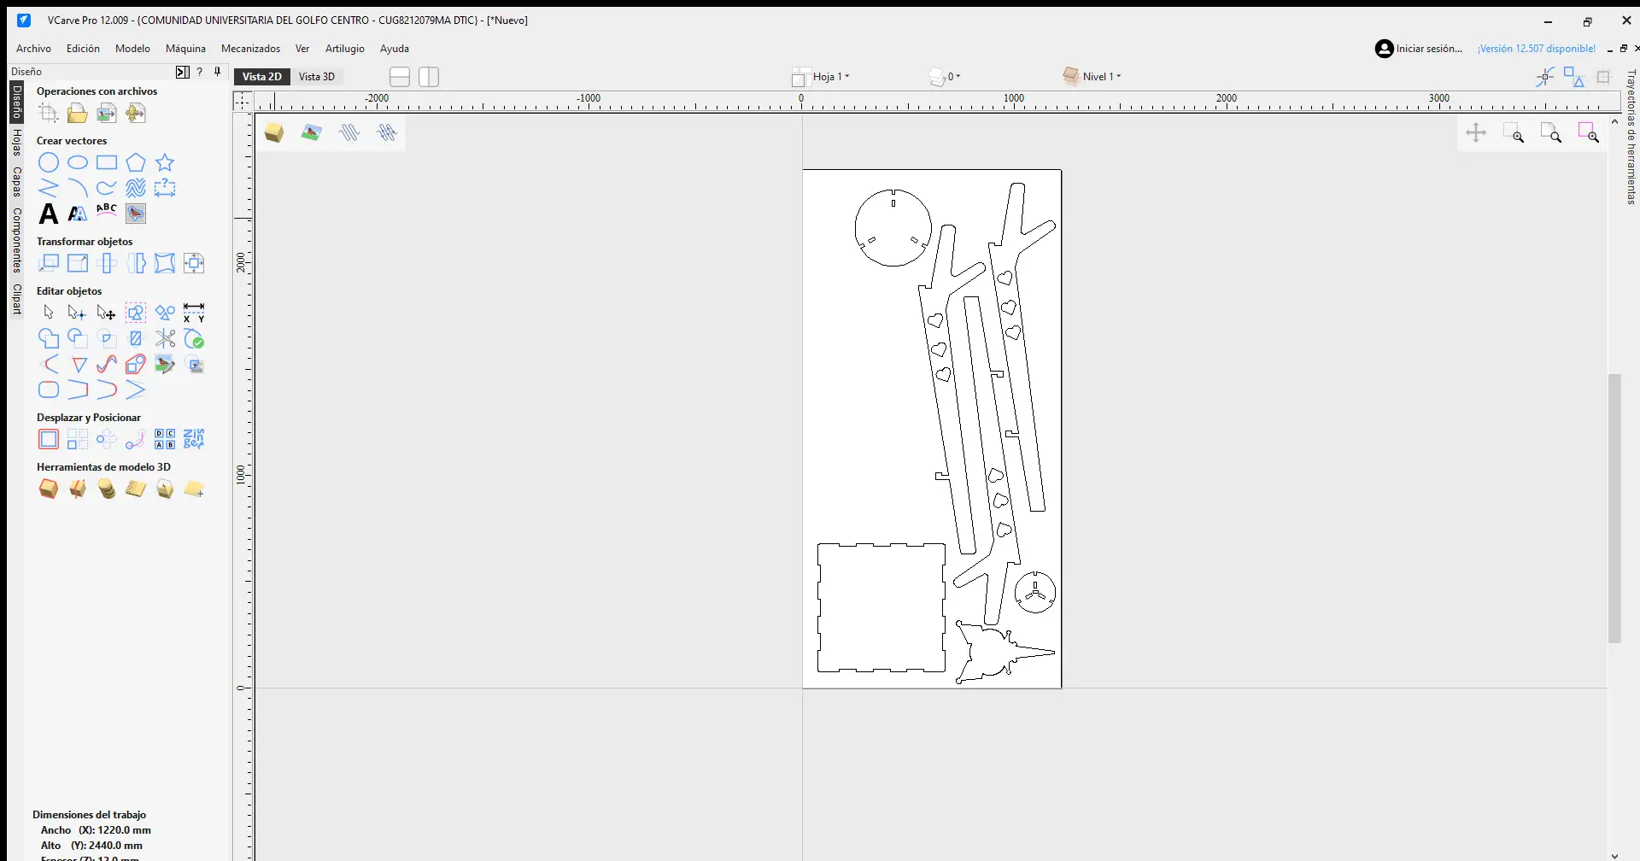Activate the pan view cross-arrows tool

pos(1476,132)
